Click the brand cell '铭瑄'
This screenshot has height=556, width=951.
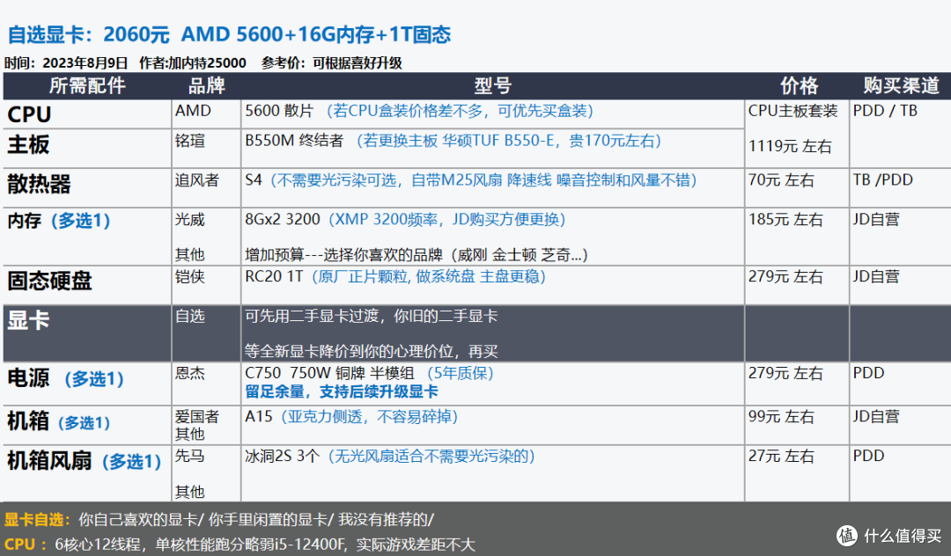pos(190,141)
